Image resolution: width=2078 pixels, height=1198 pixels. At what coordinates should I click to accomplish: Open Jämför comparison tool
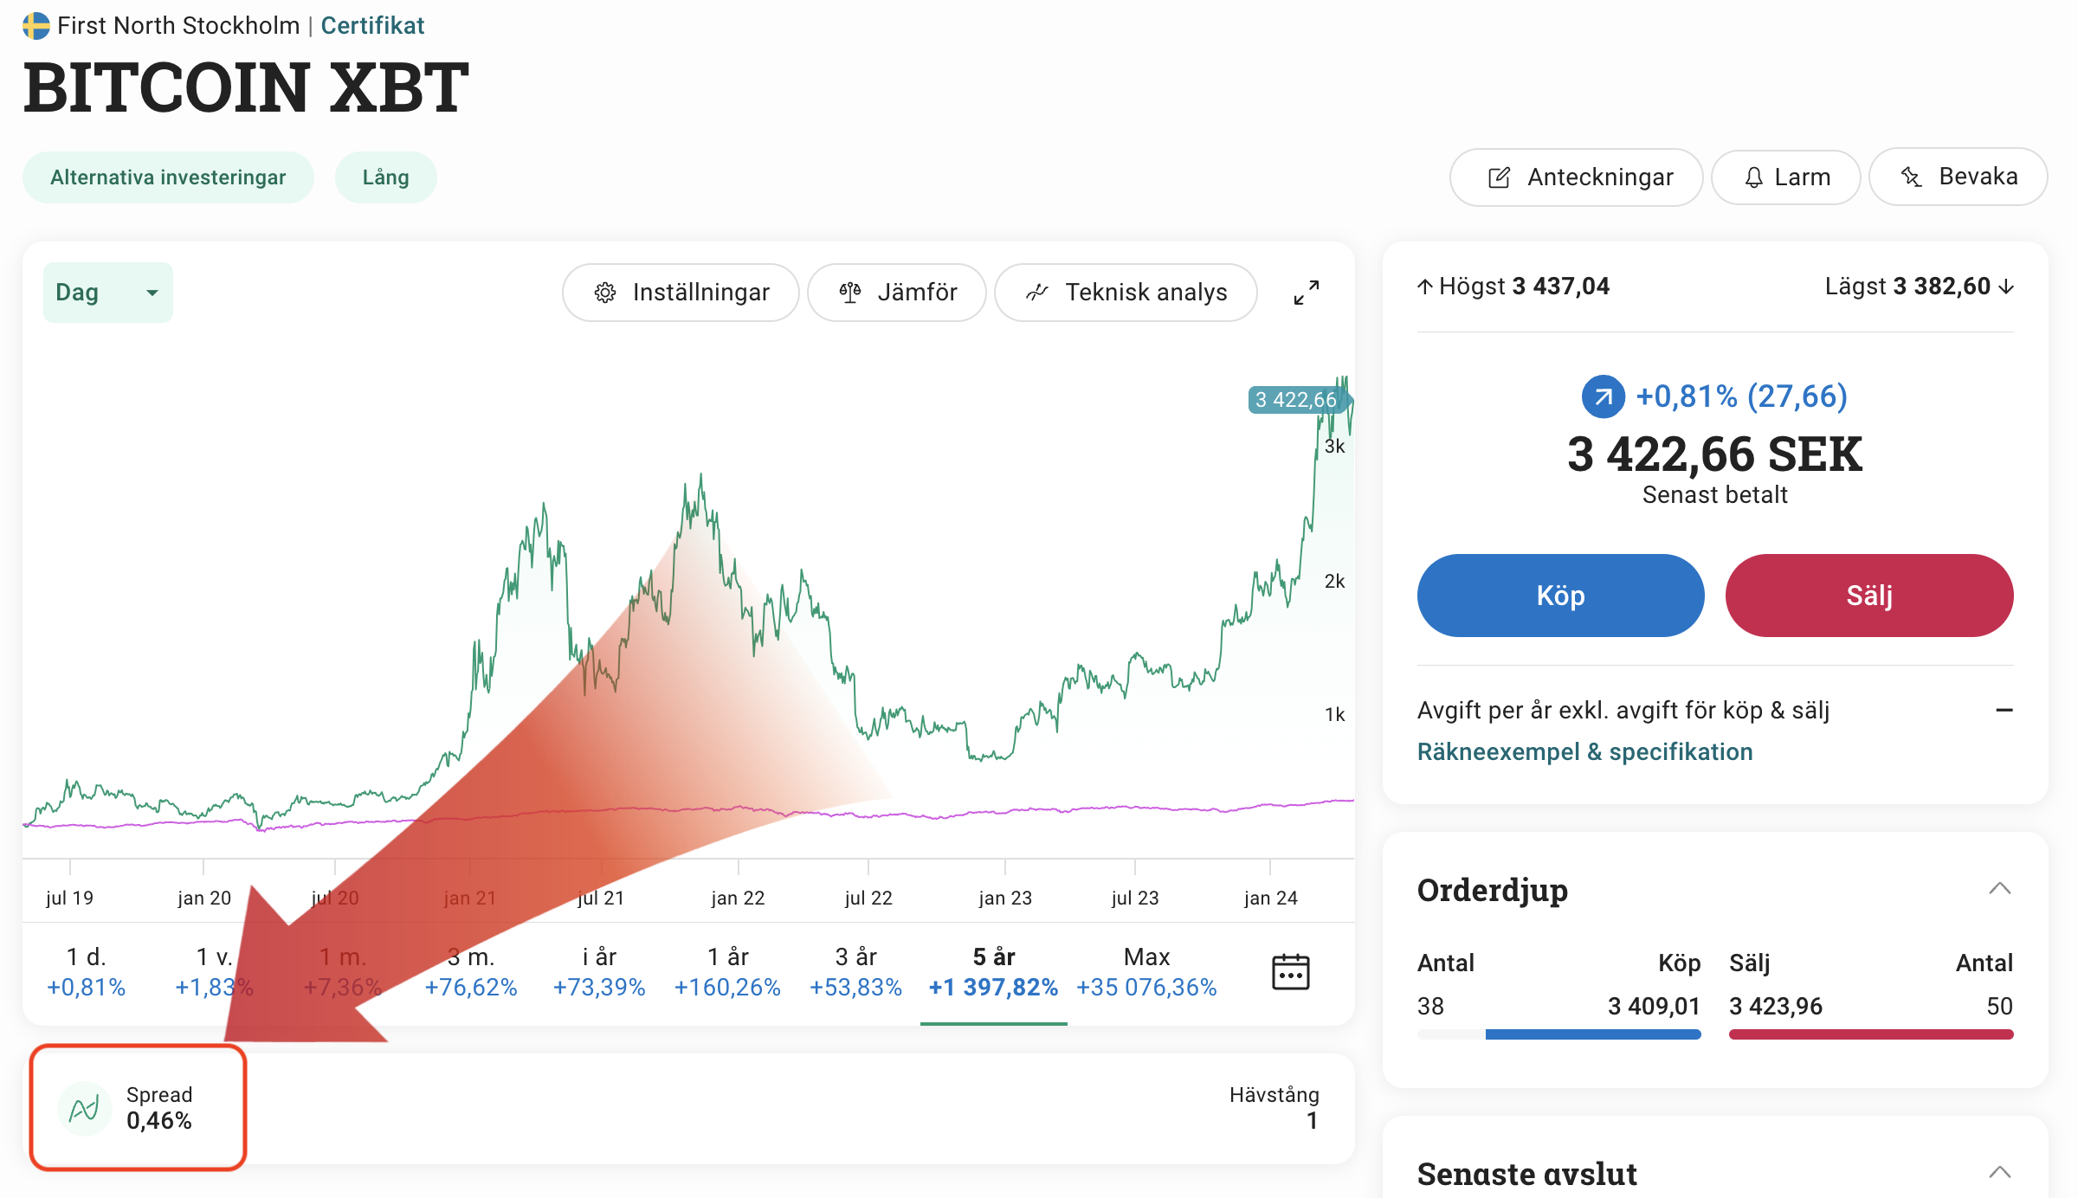[x=897, y=293]
